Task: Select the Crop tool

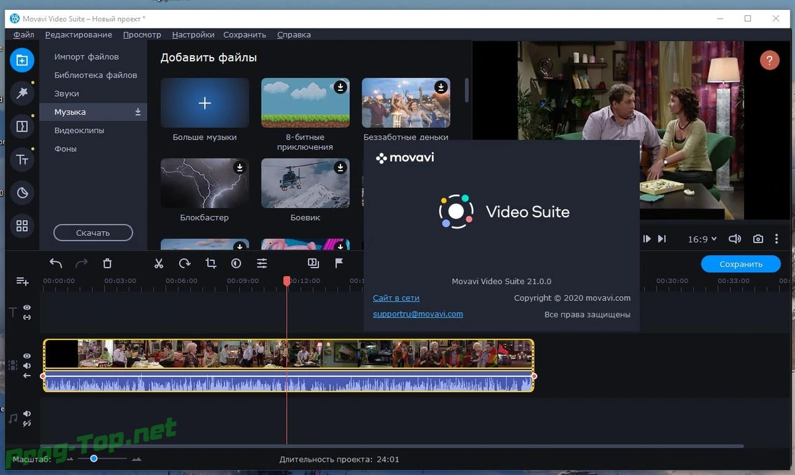Action: click(211, 264)
